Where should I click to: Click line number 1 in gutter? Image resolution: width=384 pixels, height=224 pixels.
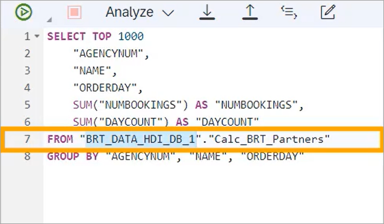(x=27, y=37)
